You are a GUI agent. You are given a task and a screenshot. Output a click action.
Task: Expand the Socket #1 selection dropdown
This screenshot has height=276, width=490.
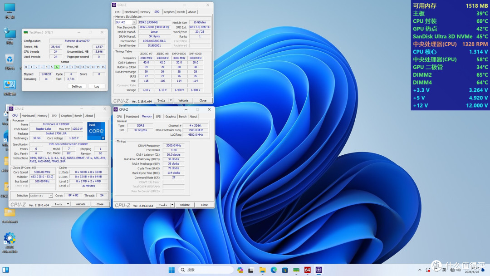[x=41, y=196]
